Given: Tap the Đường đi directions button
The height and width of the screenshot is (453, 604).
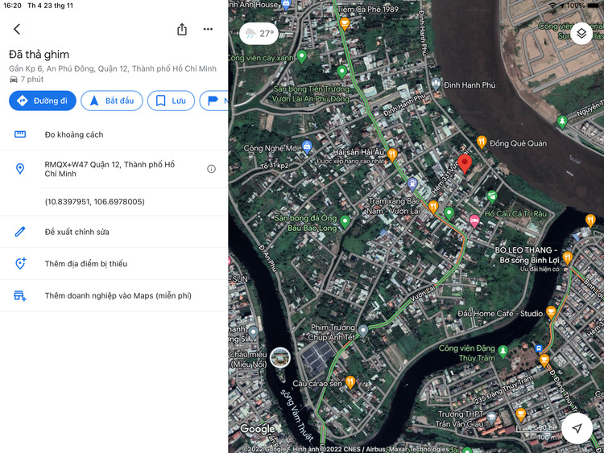Looking at the screenshot, I should point(43,101).
